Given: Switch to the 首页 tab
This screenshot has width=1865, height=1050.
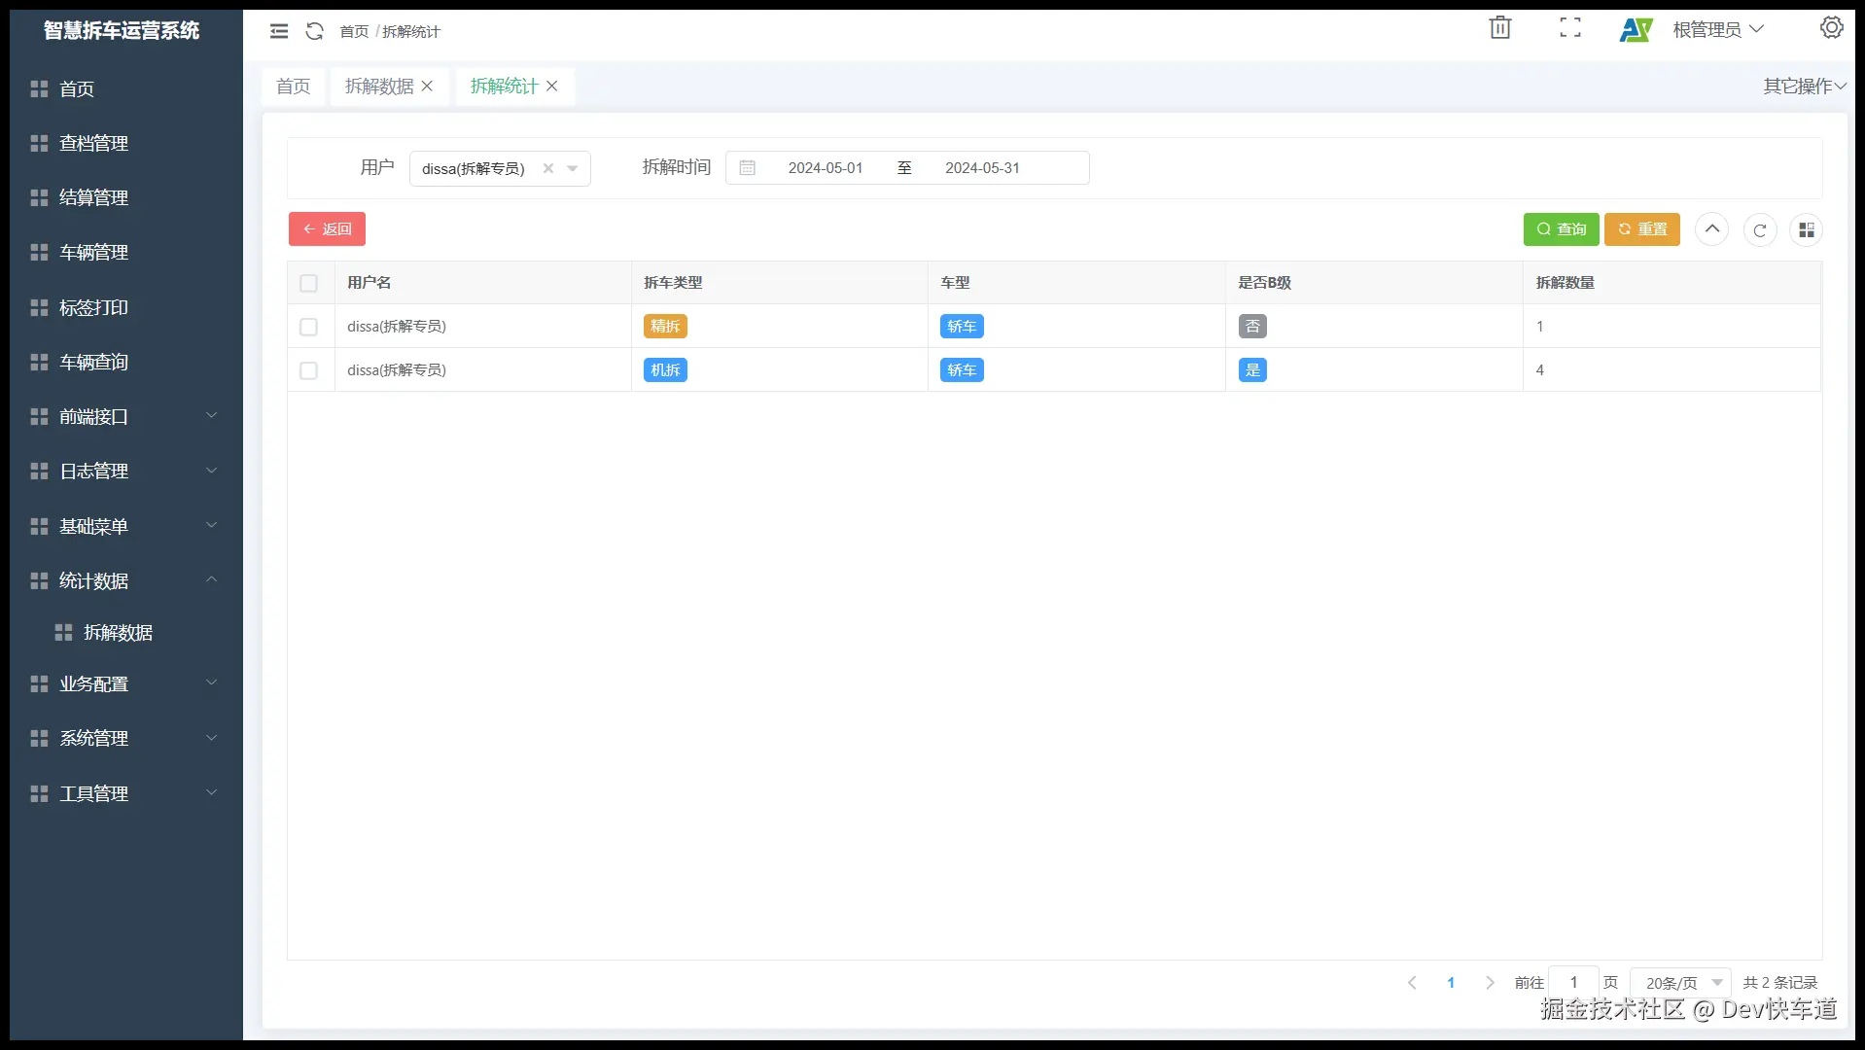Looking at the screenshot, I should 294,87.
